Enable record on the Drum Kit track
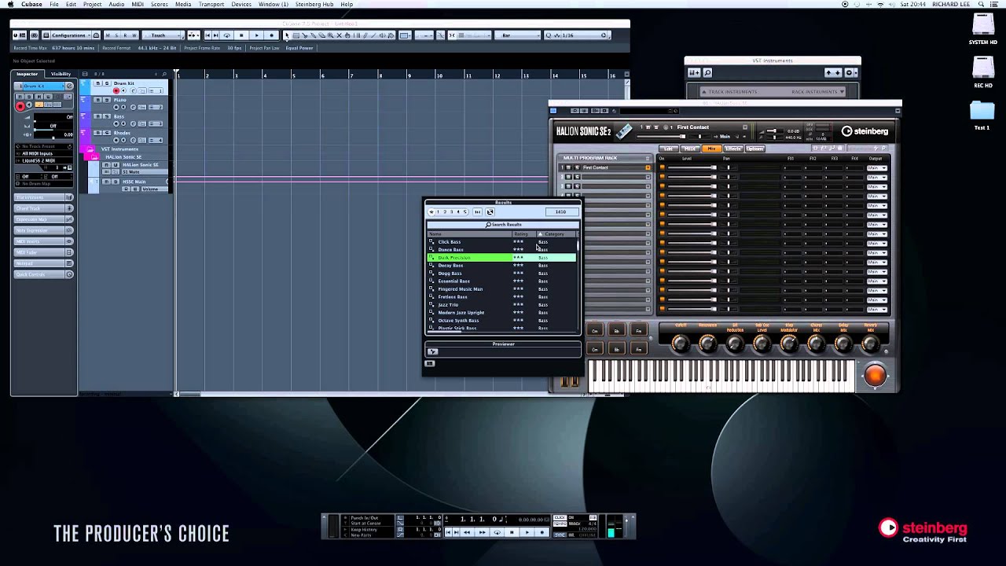1006x566 pixels. 116,90
